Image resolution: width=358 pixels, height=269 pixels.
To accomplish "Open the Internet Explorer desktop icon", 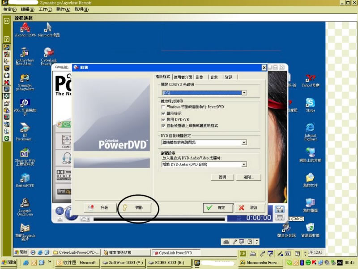I will click(x=310, y=129).
